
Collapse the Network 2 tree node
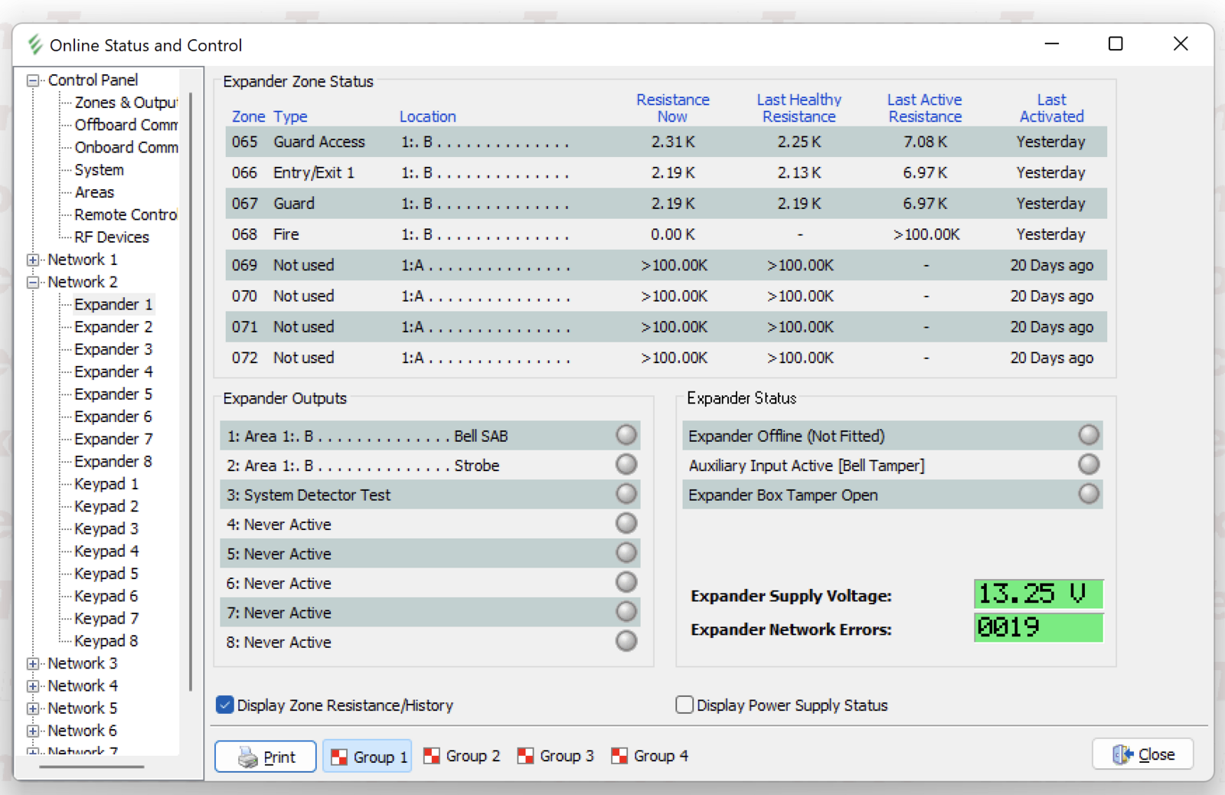point(33,282)
